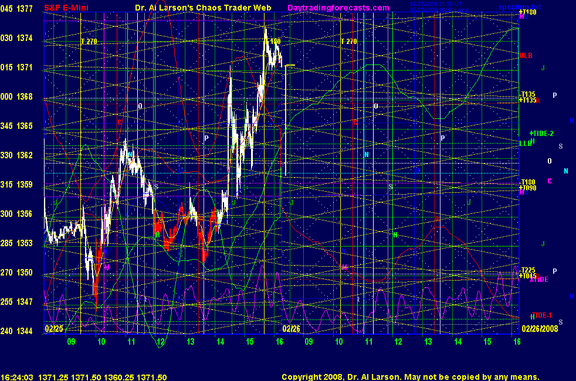Click the '030 1374' price axis label

[x=16, y=38]
